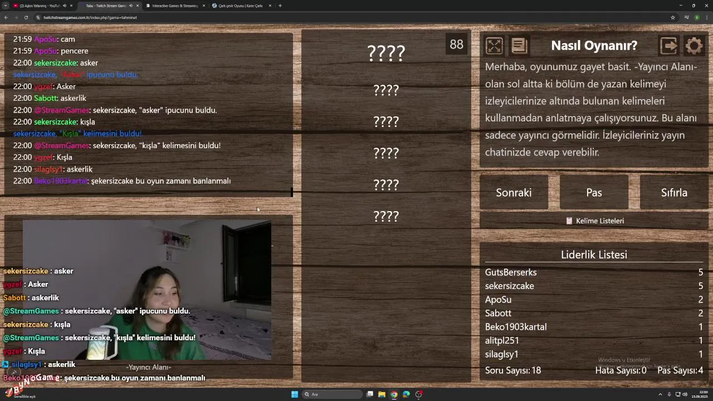Close the Çark çevir Oyunu tab

click(x=270, y=6)
